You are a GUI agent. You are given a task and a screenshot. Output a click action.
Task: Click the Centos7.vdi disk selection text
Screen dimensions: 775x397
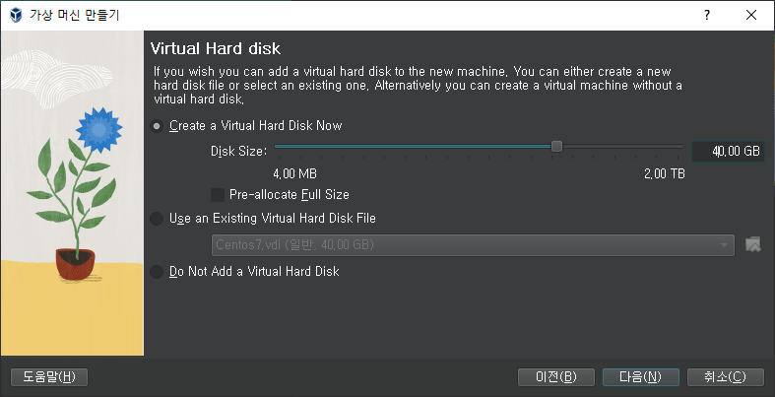coord(294,244)
